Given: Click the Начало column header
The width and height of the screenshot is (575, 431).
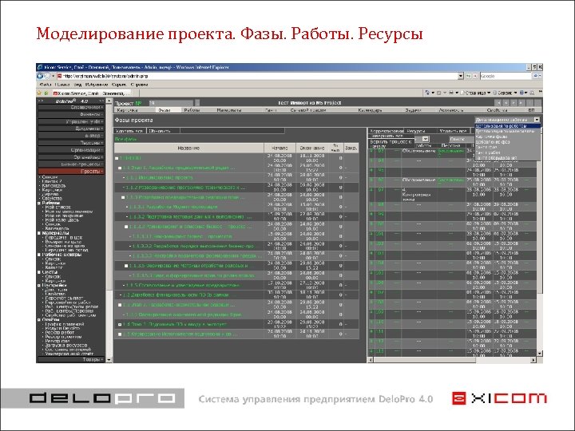Looking at the screenshot, I should coord(280,148).
